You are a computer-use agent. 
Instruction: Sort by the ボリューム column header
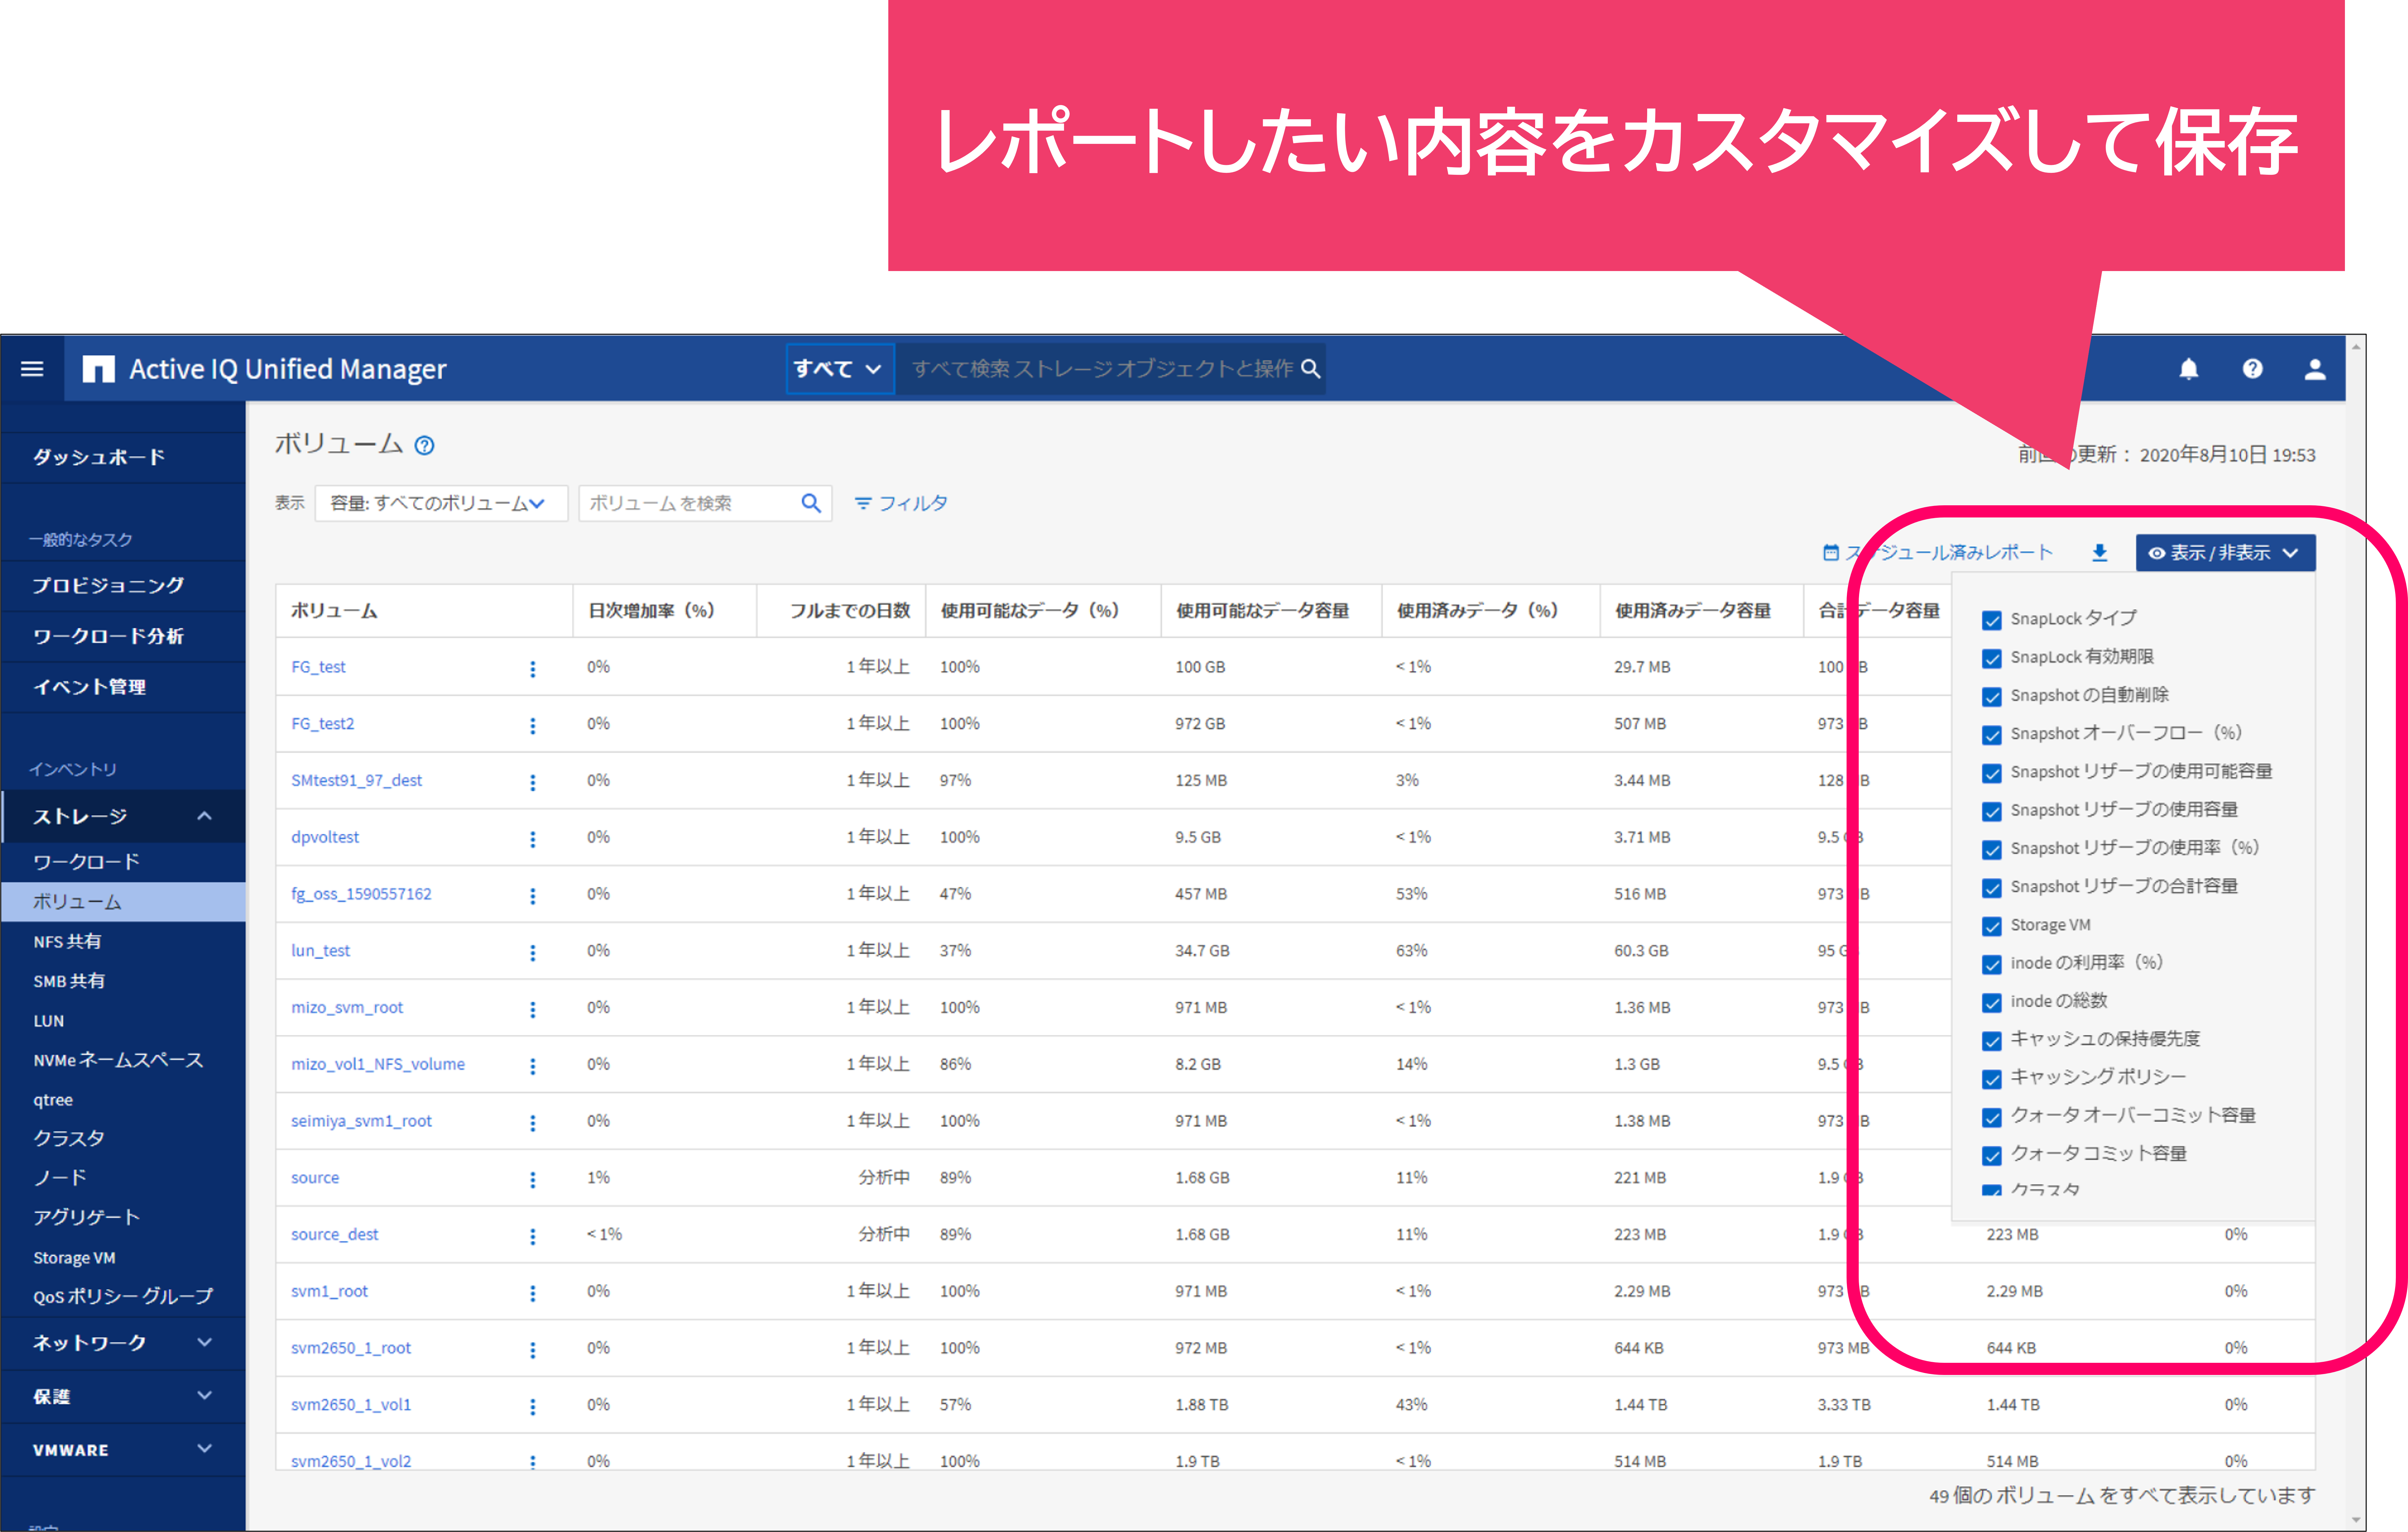[x=334, y=611]
